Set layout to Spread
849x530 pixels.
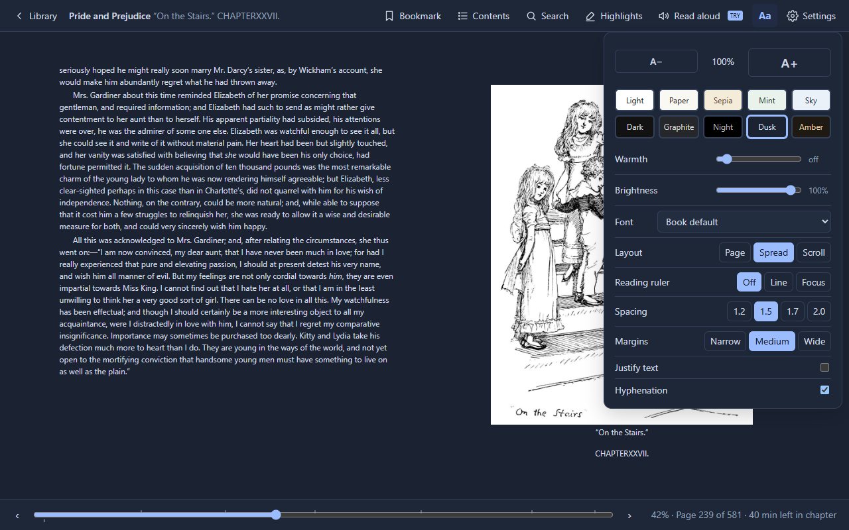[x=773, y=252]
